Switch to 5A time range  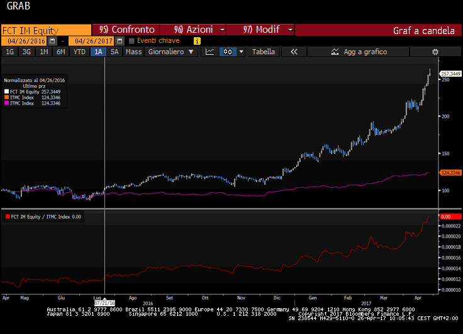[x=114, y=52]
